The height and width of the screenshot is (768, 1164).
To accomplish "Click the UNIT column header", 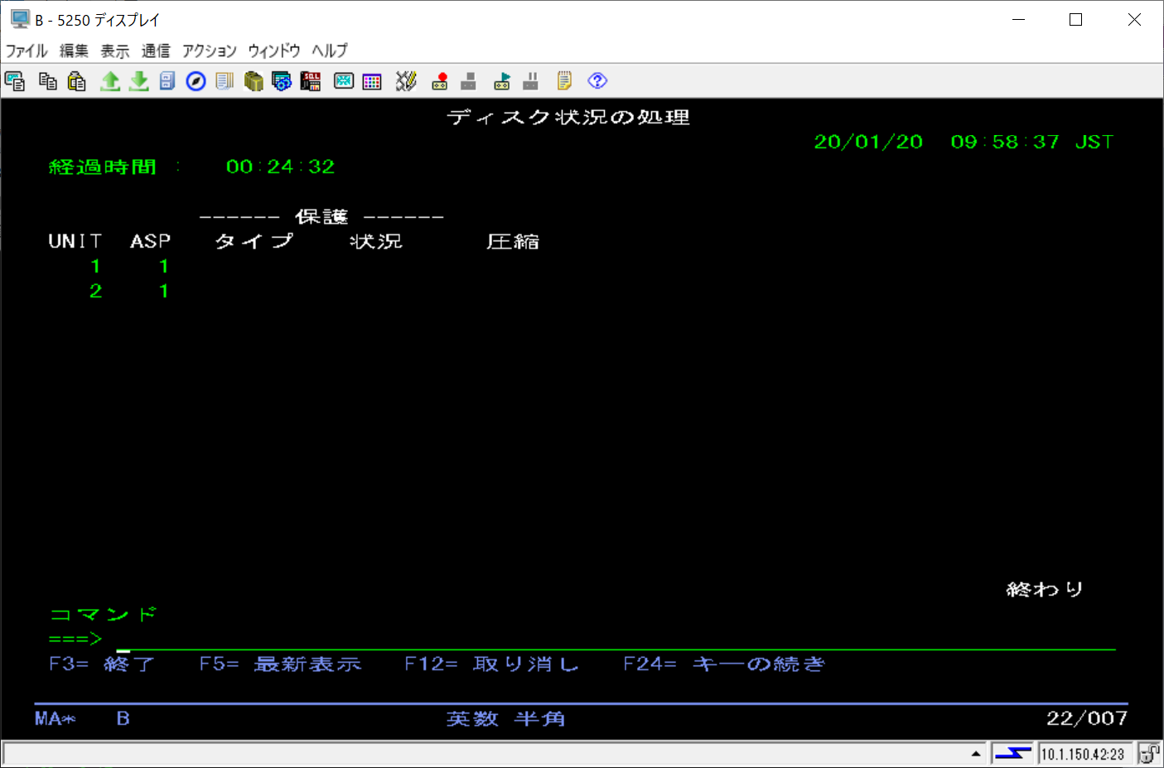I will click(x=75, y=241).
